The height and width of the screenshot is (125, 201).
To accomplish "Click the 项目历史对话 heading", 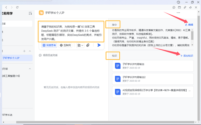I will (50, 55).
